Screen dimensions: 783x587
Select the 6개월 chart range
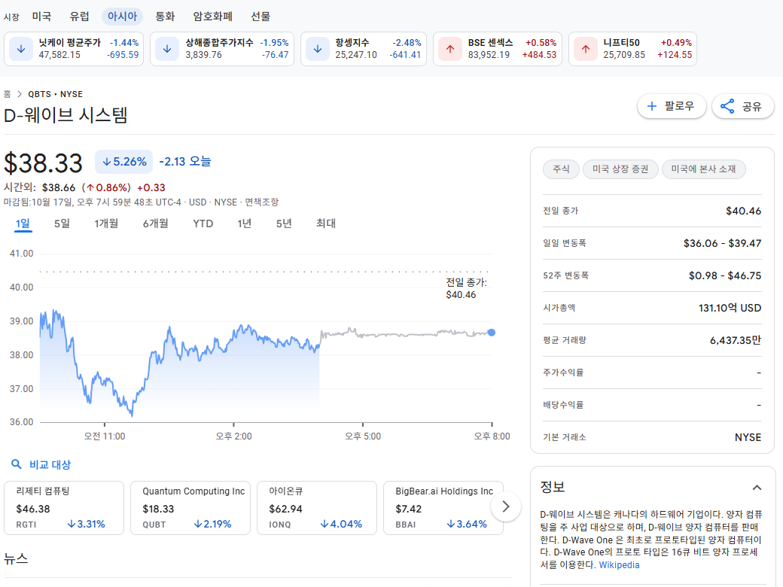(155, 223)
